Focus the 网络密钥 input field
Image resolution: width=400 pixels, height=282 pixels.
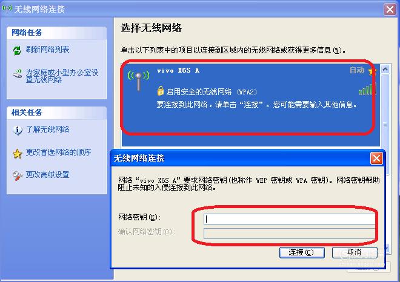click(x=290, y=219)
